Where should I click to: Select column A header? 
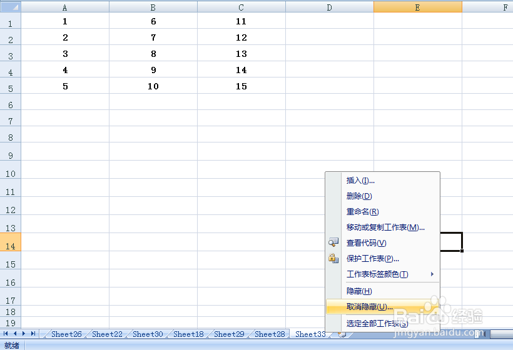[x=65, y=7]
